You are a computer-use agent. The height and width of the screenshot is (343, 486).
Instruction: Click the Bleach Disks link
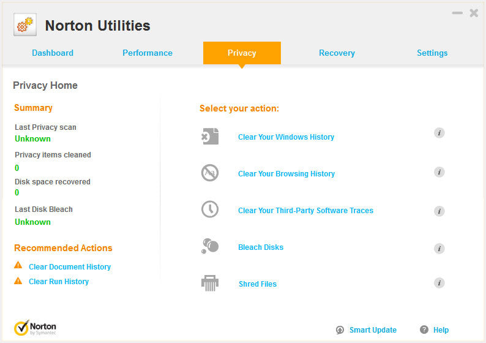[x=261, y=247]
